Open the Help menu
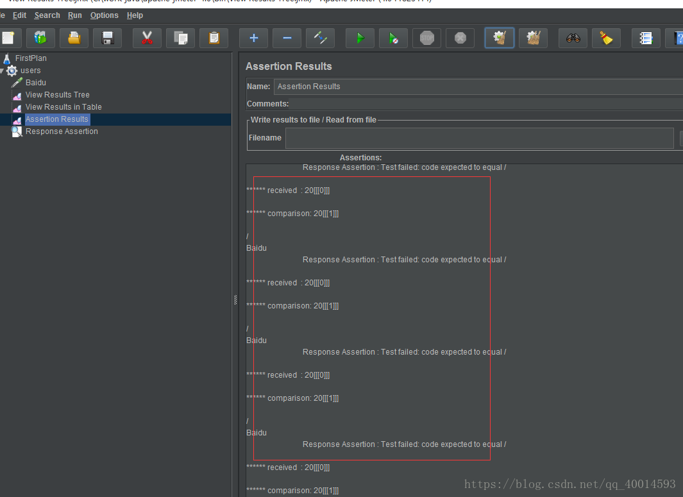Image resolution: width=683 pixels, height=497 pixels. pyautogui.click(x=135, y=15)
